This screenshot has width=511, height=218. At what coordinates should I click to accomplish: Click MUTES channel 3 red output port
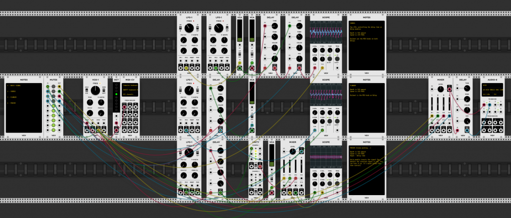click(59, 96)
